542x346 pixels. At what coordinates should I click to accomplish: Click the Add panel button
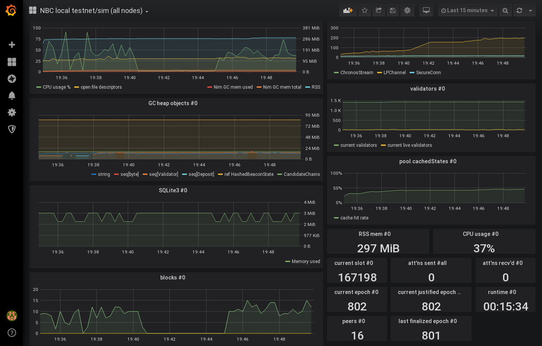click(348, 10)
